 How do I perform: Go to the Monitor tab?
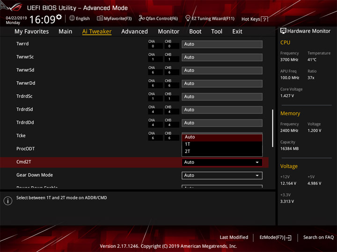(168, 32)
